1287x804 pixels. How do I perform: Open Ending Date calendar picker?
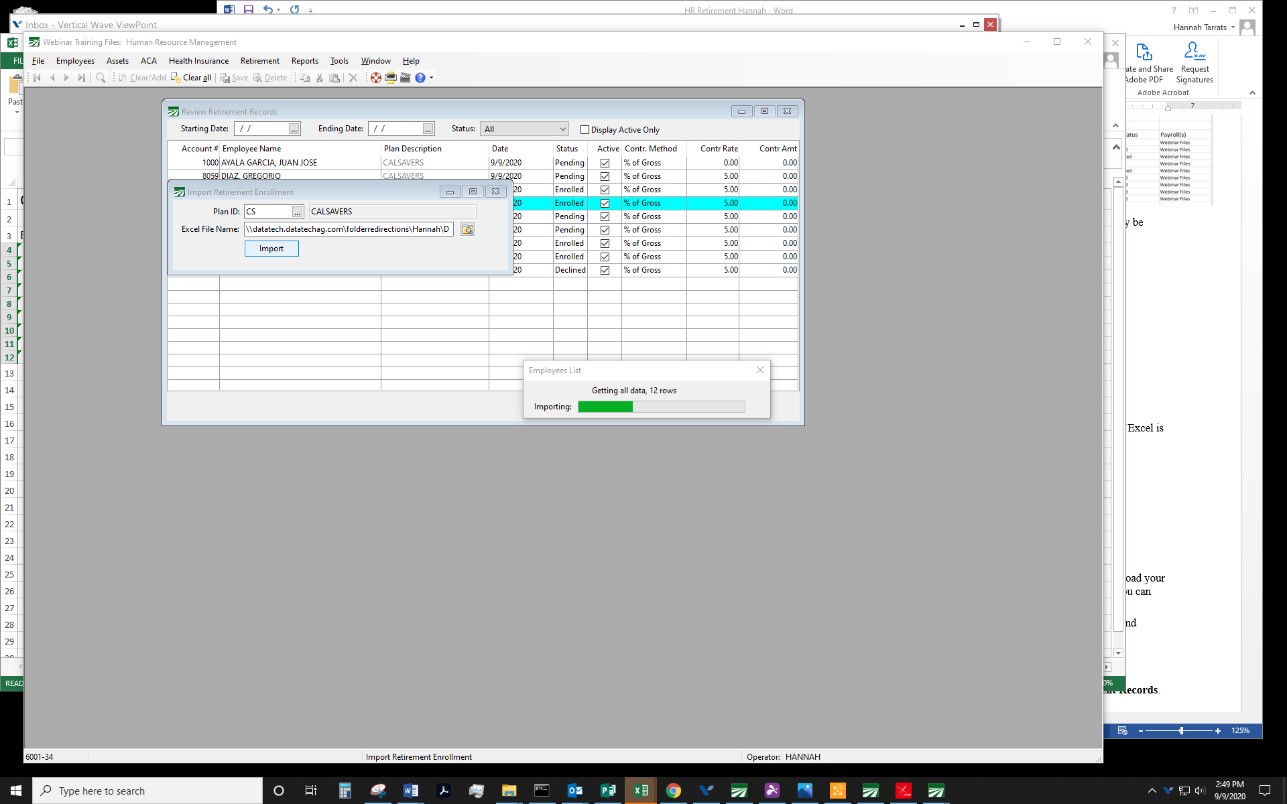pos(428,129)
